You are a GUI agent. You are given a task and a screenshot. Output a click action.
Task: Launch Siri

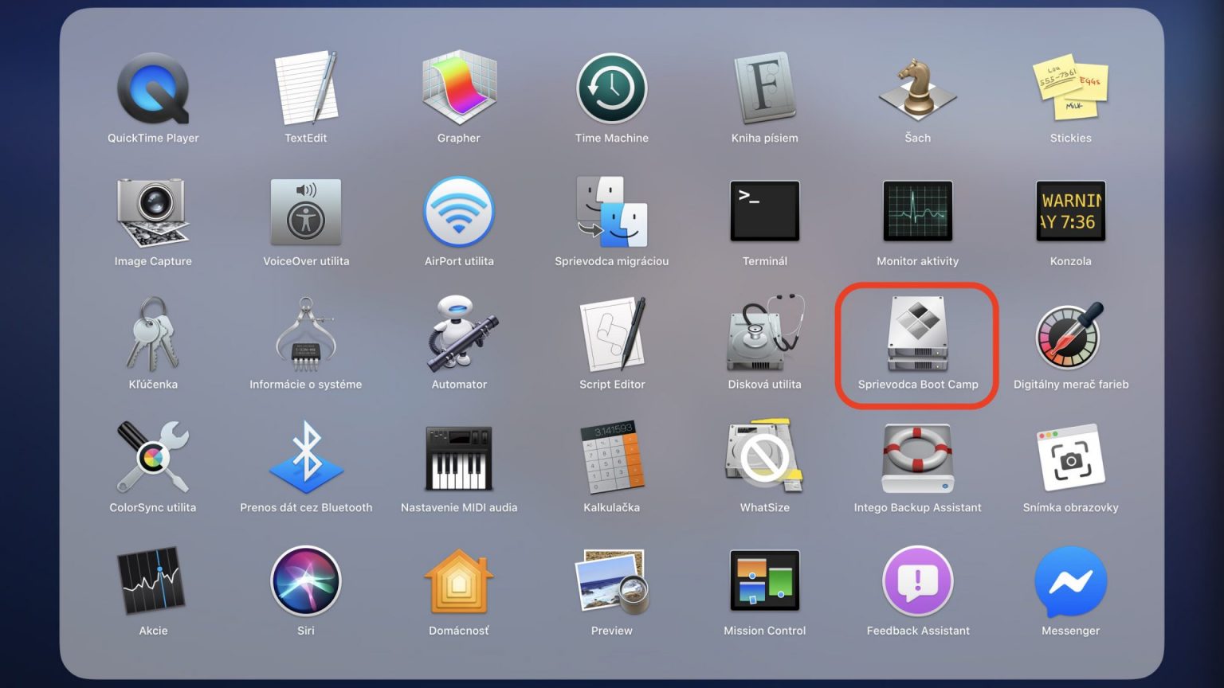tap(306, 581)
